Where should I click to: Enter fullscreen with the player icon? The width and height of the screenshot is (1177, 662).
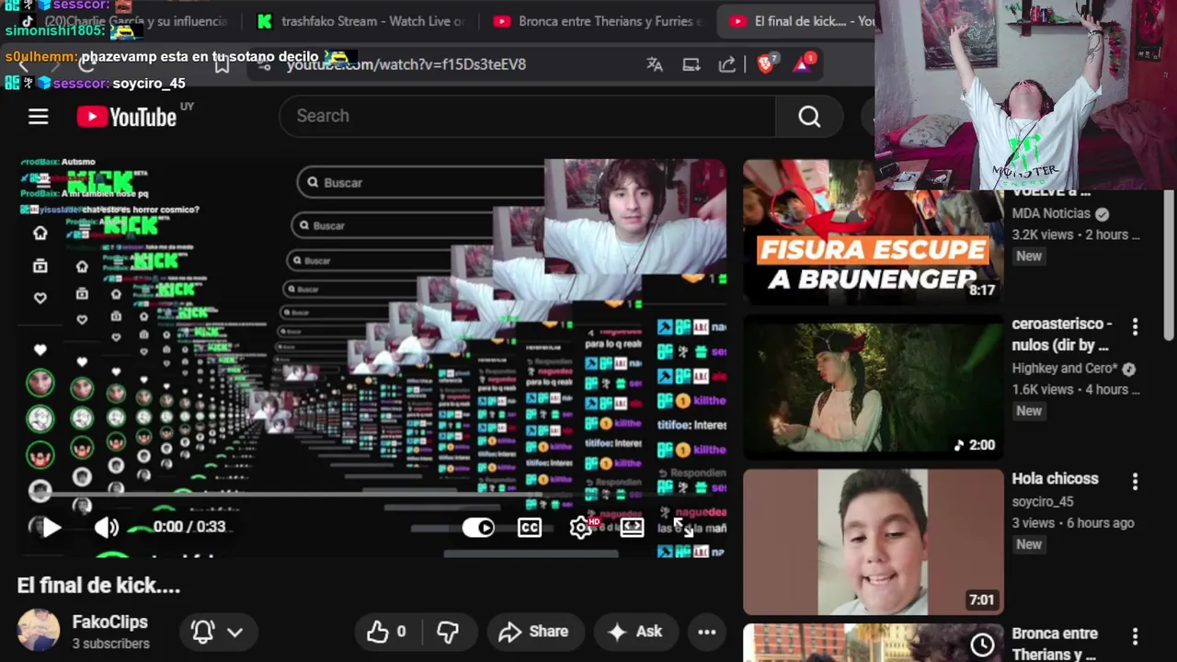point(683,527)
